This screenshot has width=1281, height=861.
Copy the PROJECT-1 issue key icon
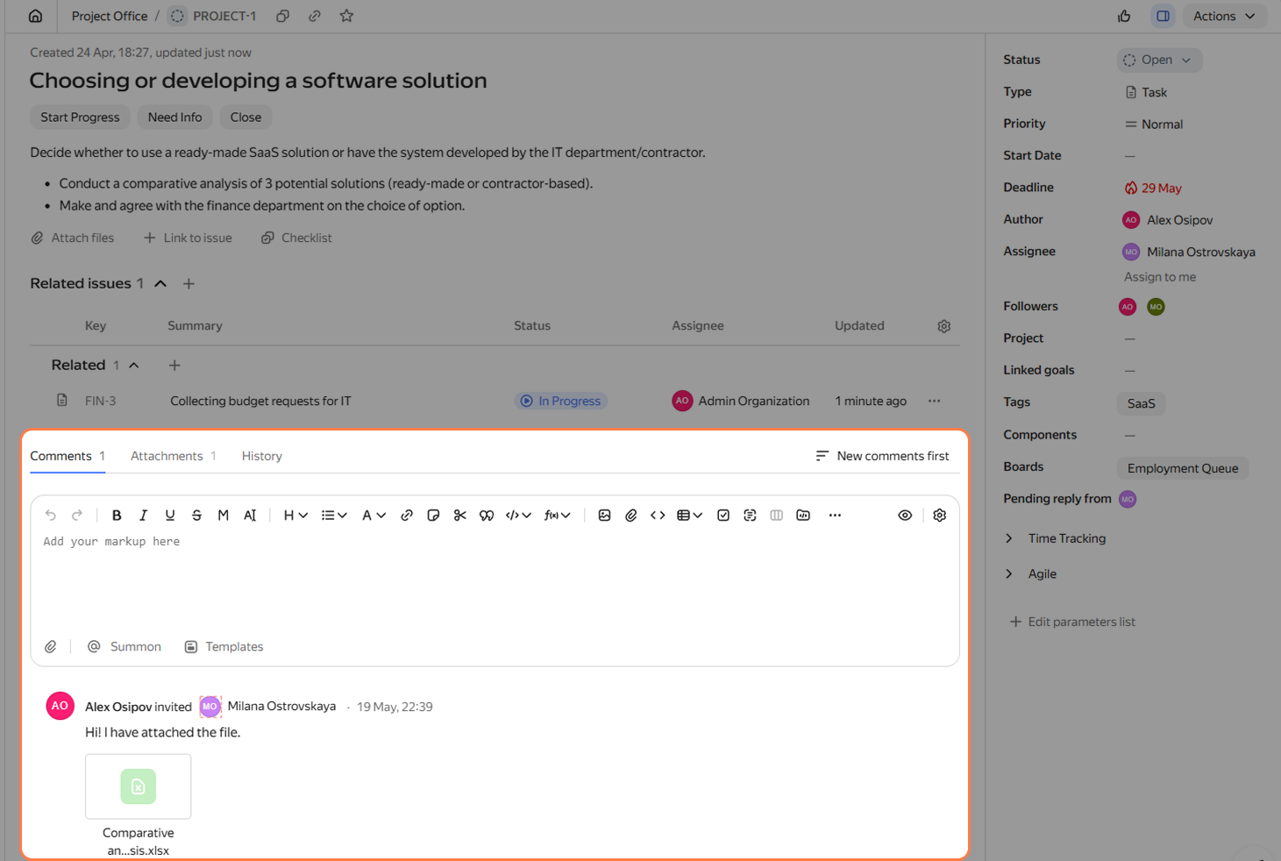click(x=282, y=16)
